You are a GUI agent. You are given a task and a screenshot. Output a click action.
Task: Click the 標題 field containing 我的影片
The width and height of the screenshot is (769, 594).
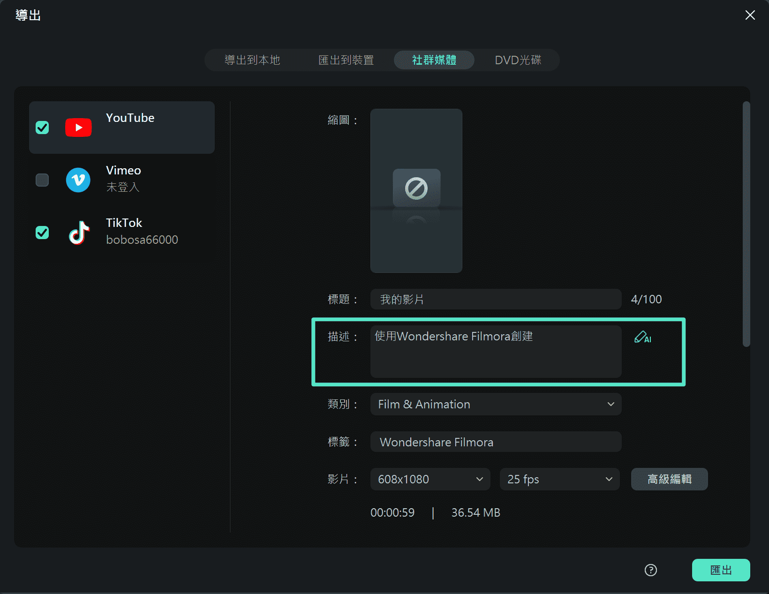pyautogui.click(x=496, y=299)
